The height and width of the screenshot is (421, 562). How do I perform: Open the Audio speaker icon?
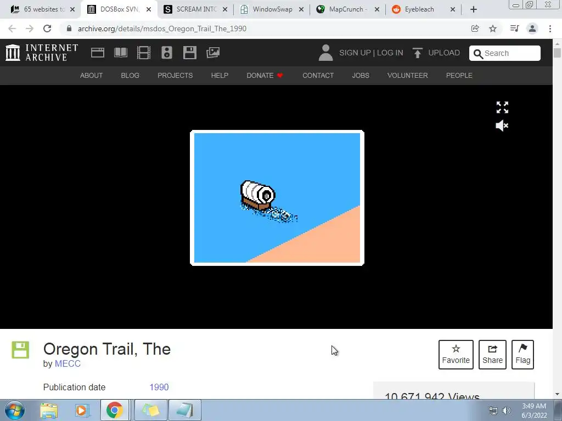click(x=167, y=53)
